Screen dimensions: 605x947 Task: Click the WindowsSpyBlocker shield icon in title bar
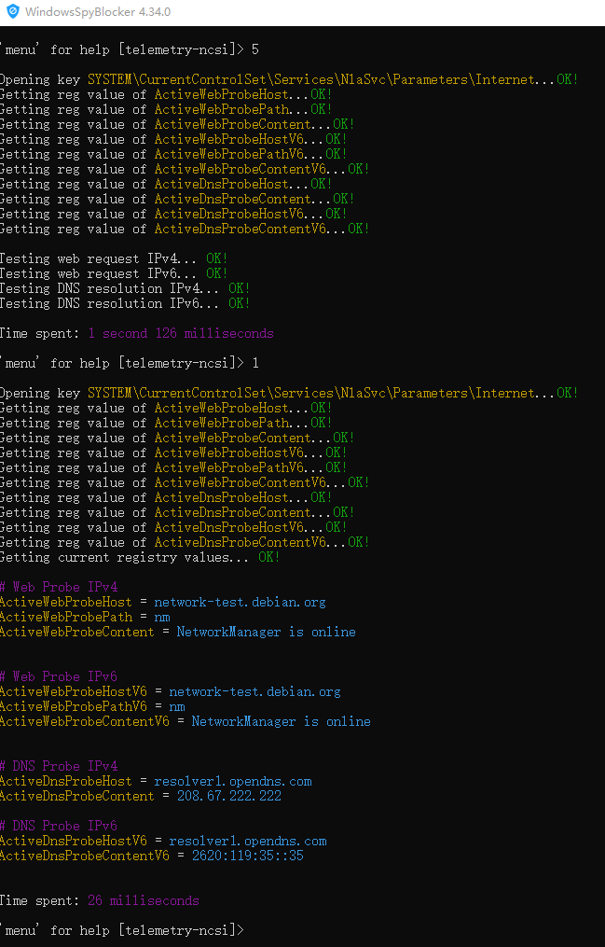coord(13,11)
